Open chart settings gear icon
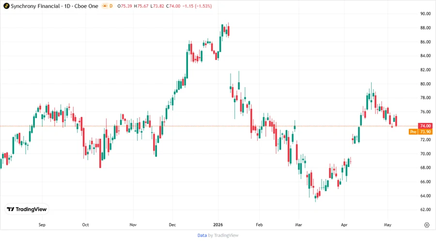This screenshot has width=436, height=241. [427, 225]
